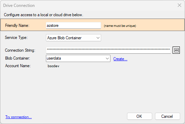Dismiss the dialog with Cancel
This screenshot has width=185, height=124.
pyautogui.click(x=167, y=116)
